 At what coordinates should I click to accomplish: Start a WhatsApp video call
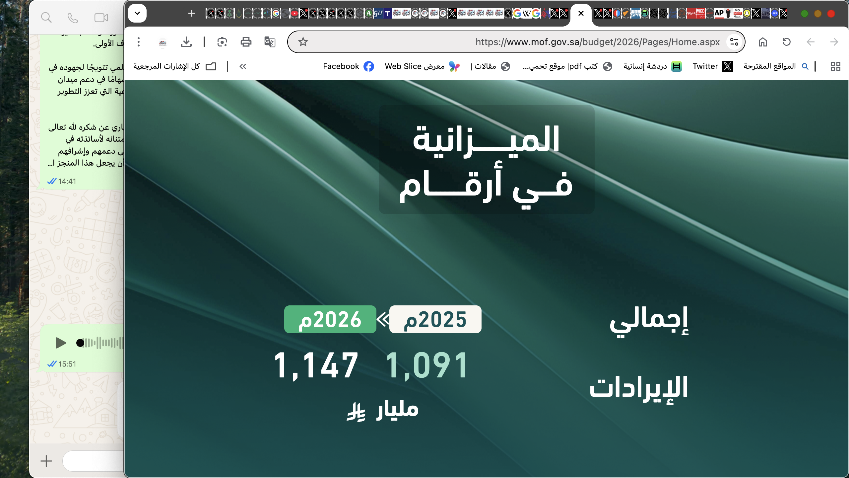click(x=101, y=18)
